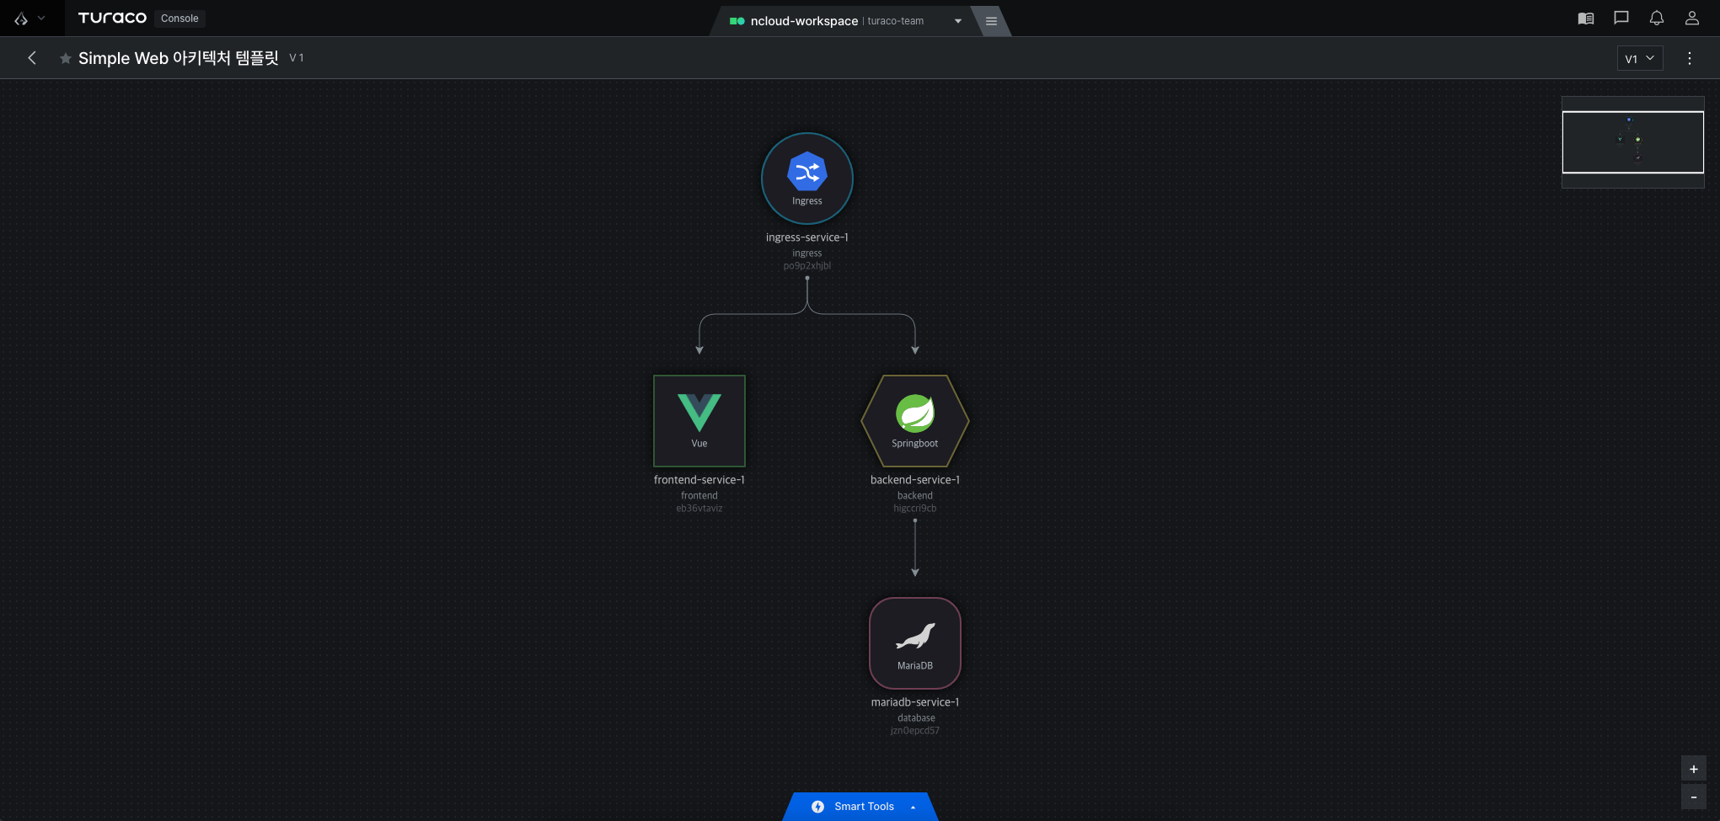The height and width of the screenshot is (821, 1720).
Task: Select the MariaDB database node
Action: 915,643
